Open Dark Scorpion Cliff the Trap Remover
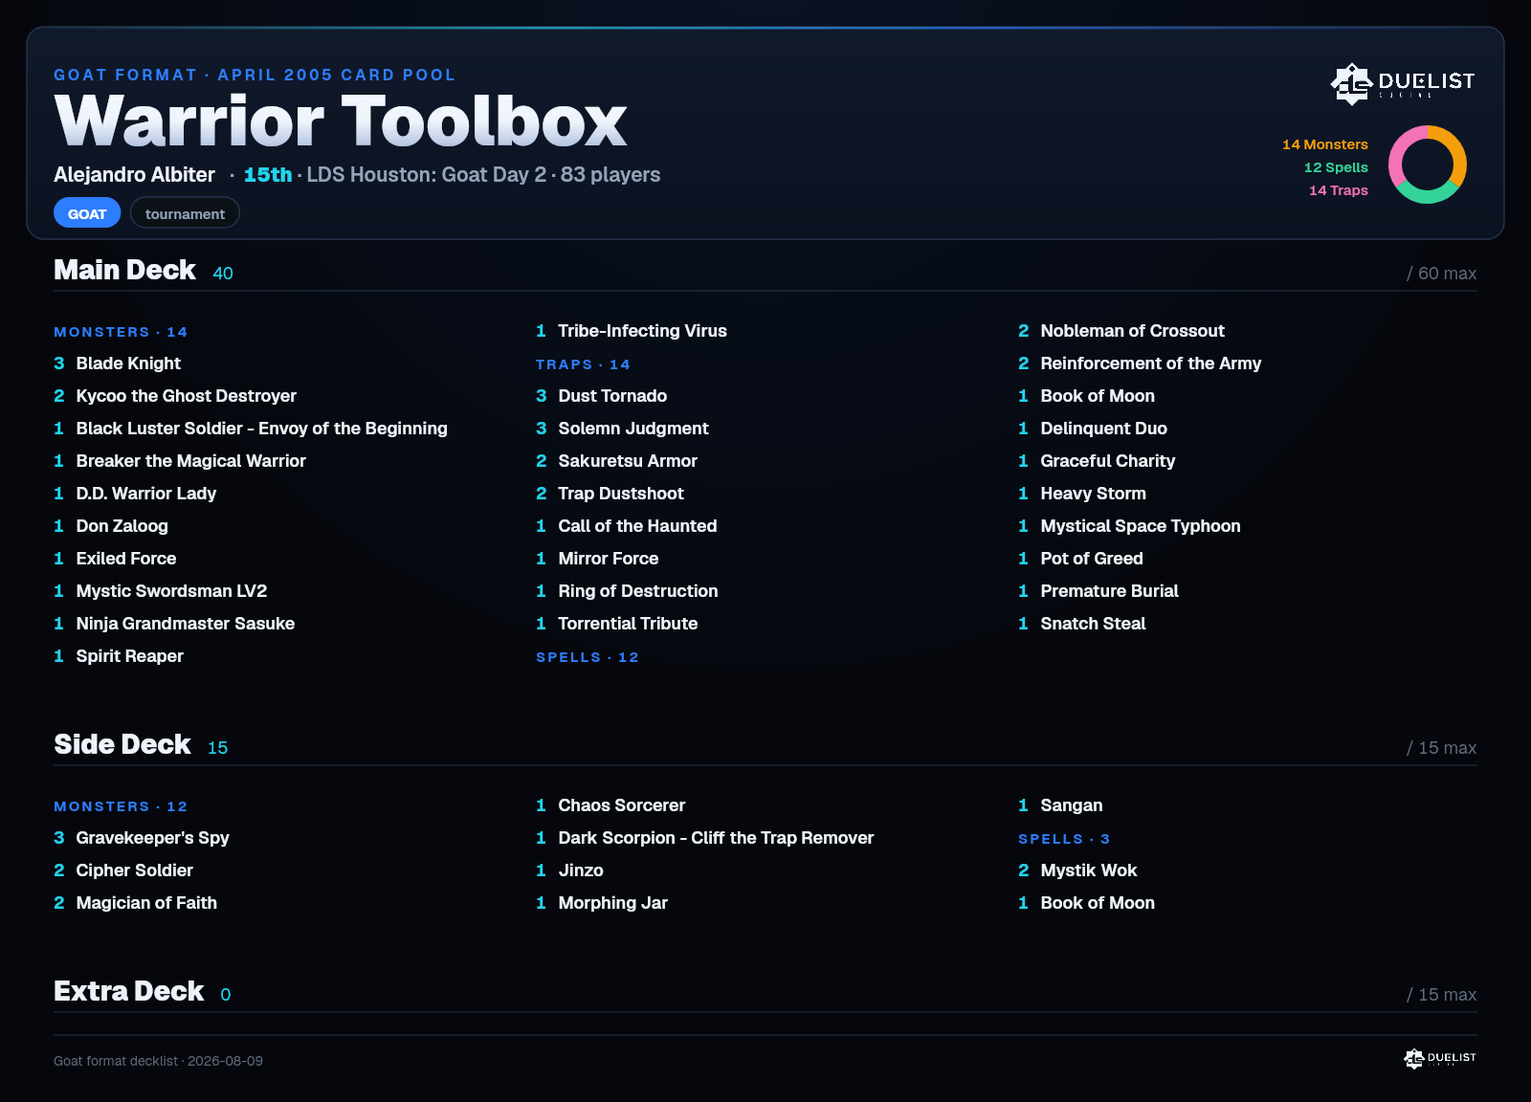The width and height of the screenshot is (1531, 1102). point(705,838)
